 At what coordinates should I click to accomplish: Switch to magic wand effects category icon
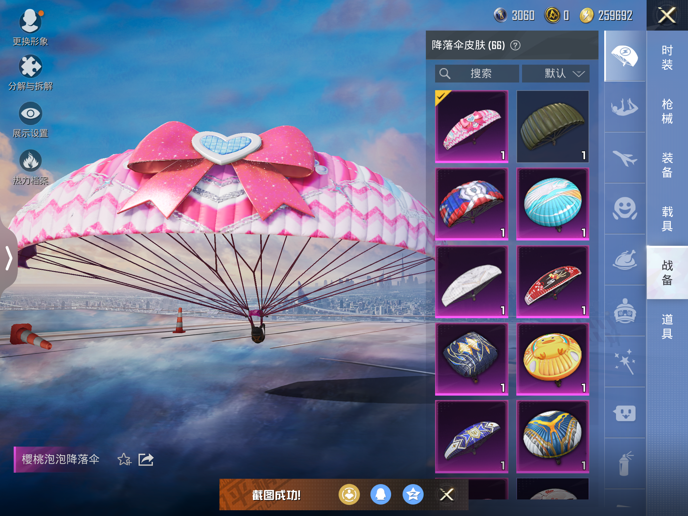coord(625,362)
